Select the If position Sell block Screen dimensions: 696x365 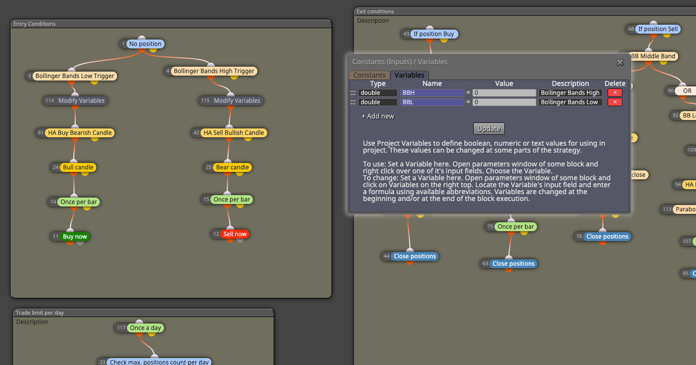coord(658,29)
